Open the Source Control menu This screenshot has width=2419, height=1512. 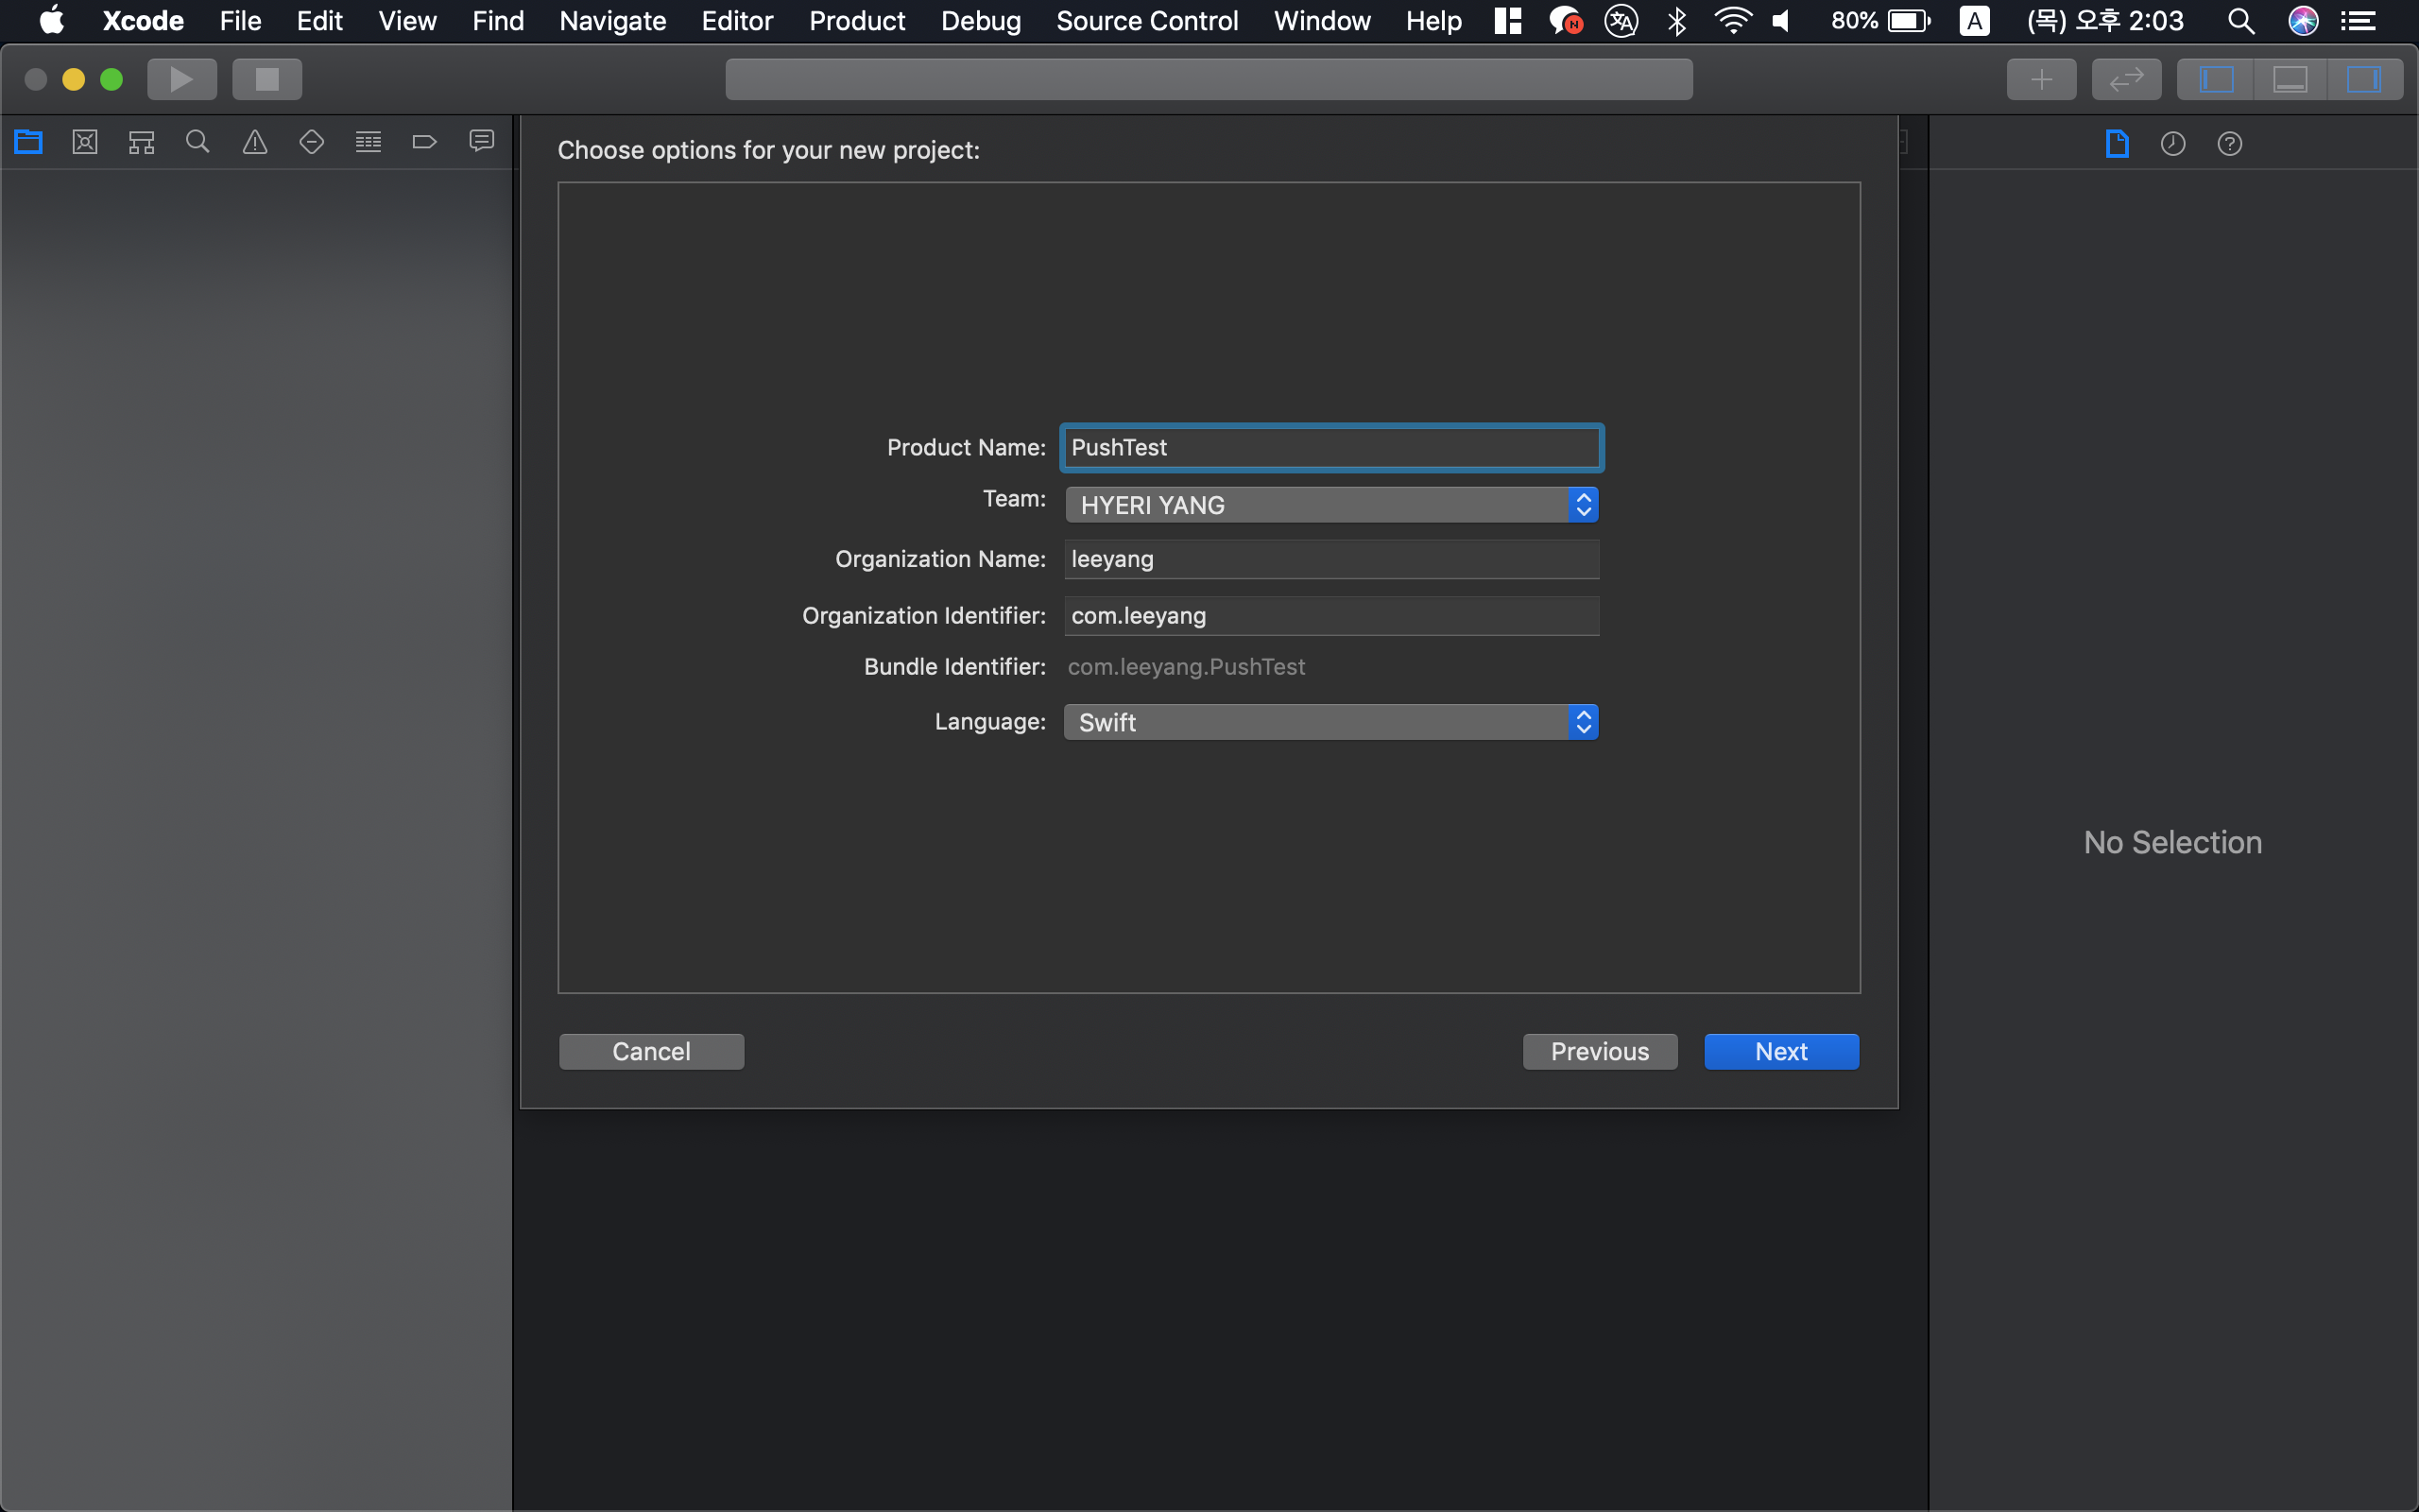tap(1146, 21)
